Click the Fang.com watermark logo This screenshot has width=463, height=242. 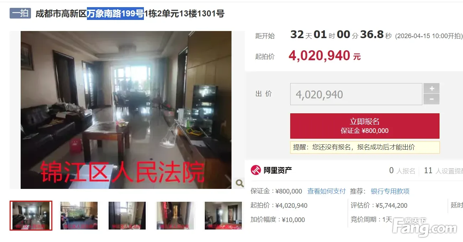click(x=424, y=227)
